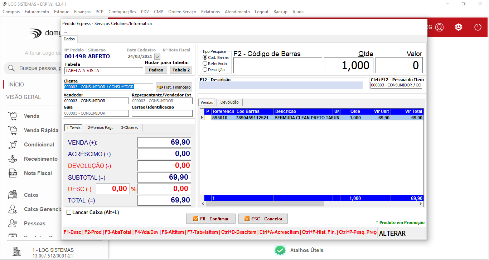The width and height of the screenshot is (489, 260).
Task: Restore the LOG SISTEMAS window size
Action: (x=464, y=4)
